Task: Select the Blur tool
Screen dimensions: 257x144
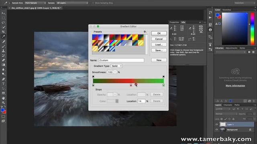Action: tap(4, 69)
